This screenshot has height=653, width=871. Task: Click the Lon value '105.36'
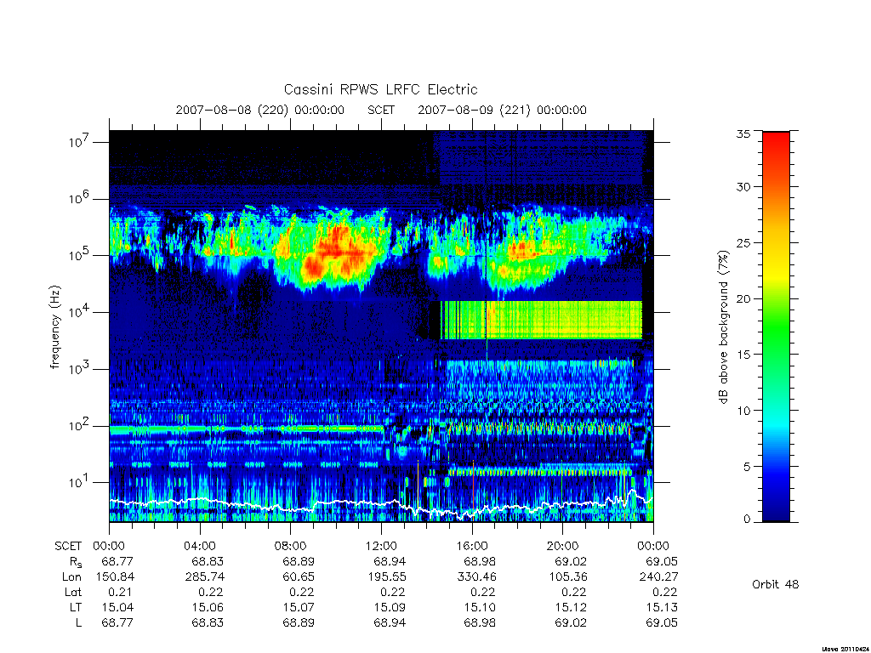pos(567,577)
